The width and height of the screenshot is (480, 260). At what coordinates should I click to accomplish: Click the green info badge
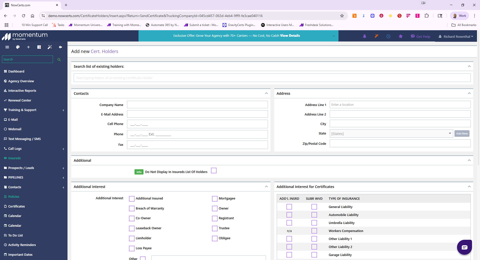[x=139, y=172]
